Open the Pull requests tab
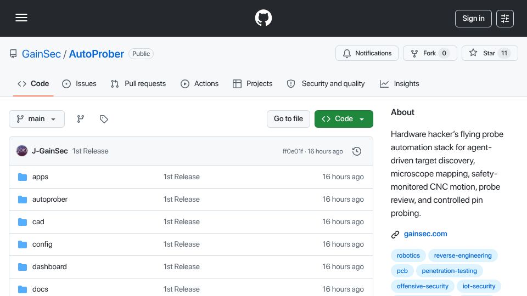 pos(138,83)
